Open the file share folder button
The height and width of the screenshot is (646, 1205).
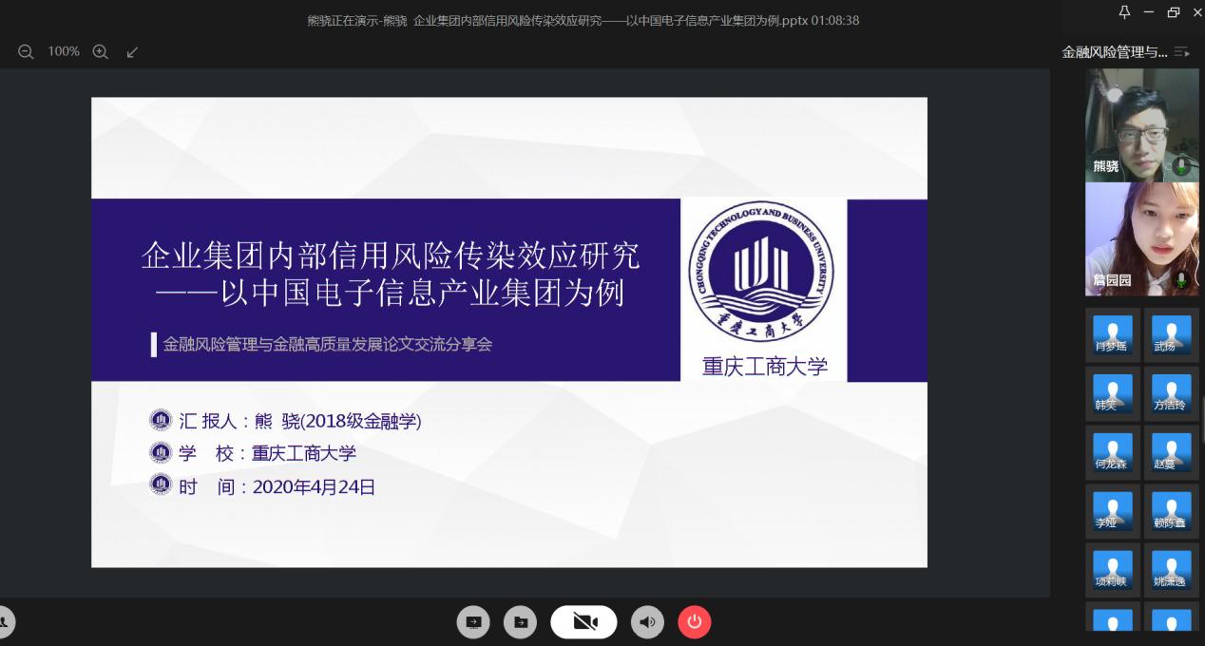520,622
